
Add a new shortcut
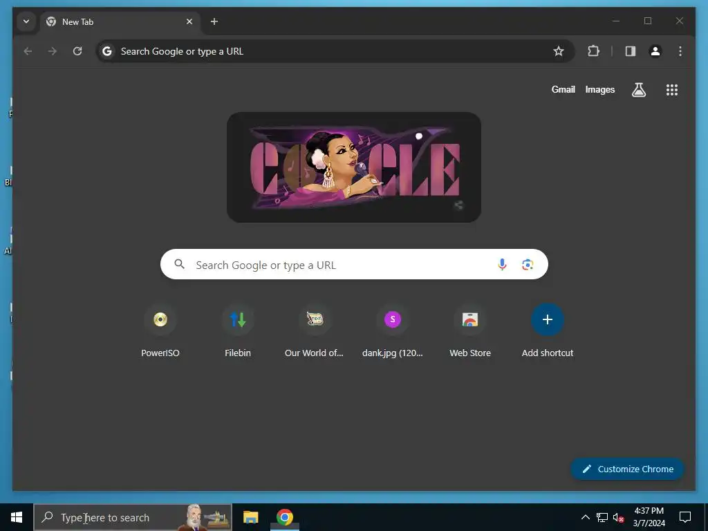pyautogui.click(x=548, y=332)
